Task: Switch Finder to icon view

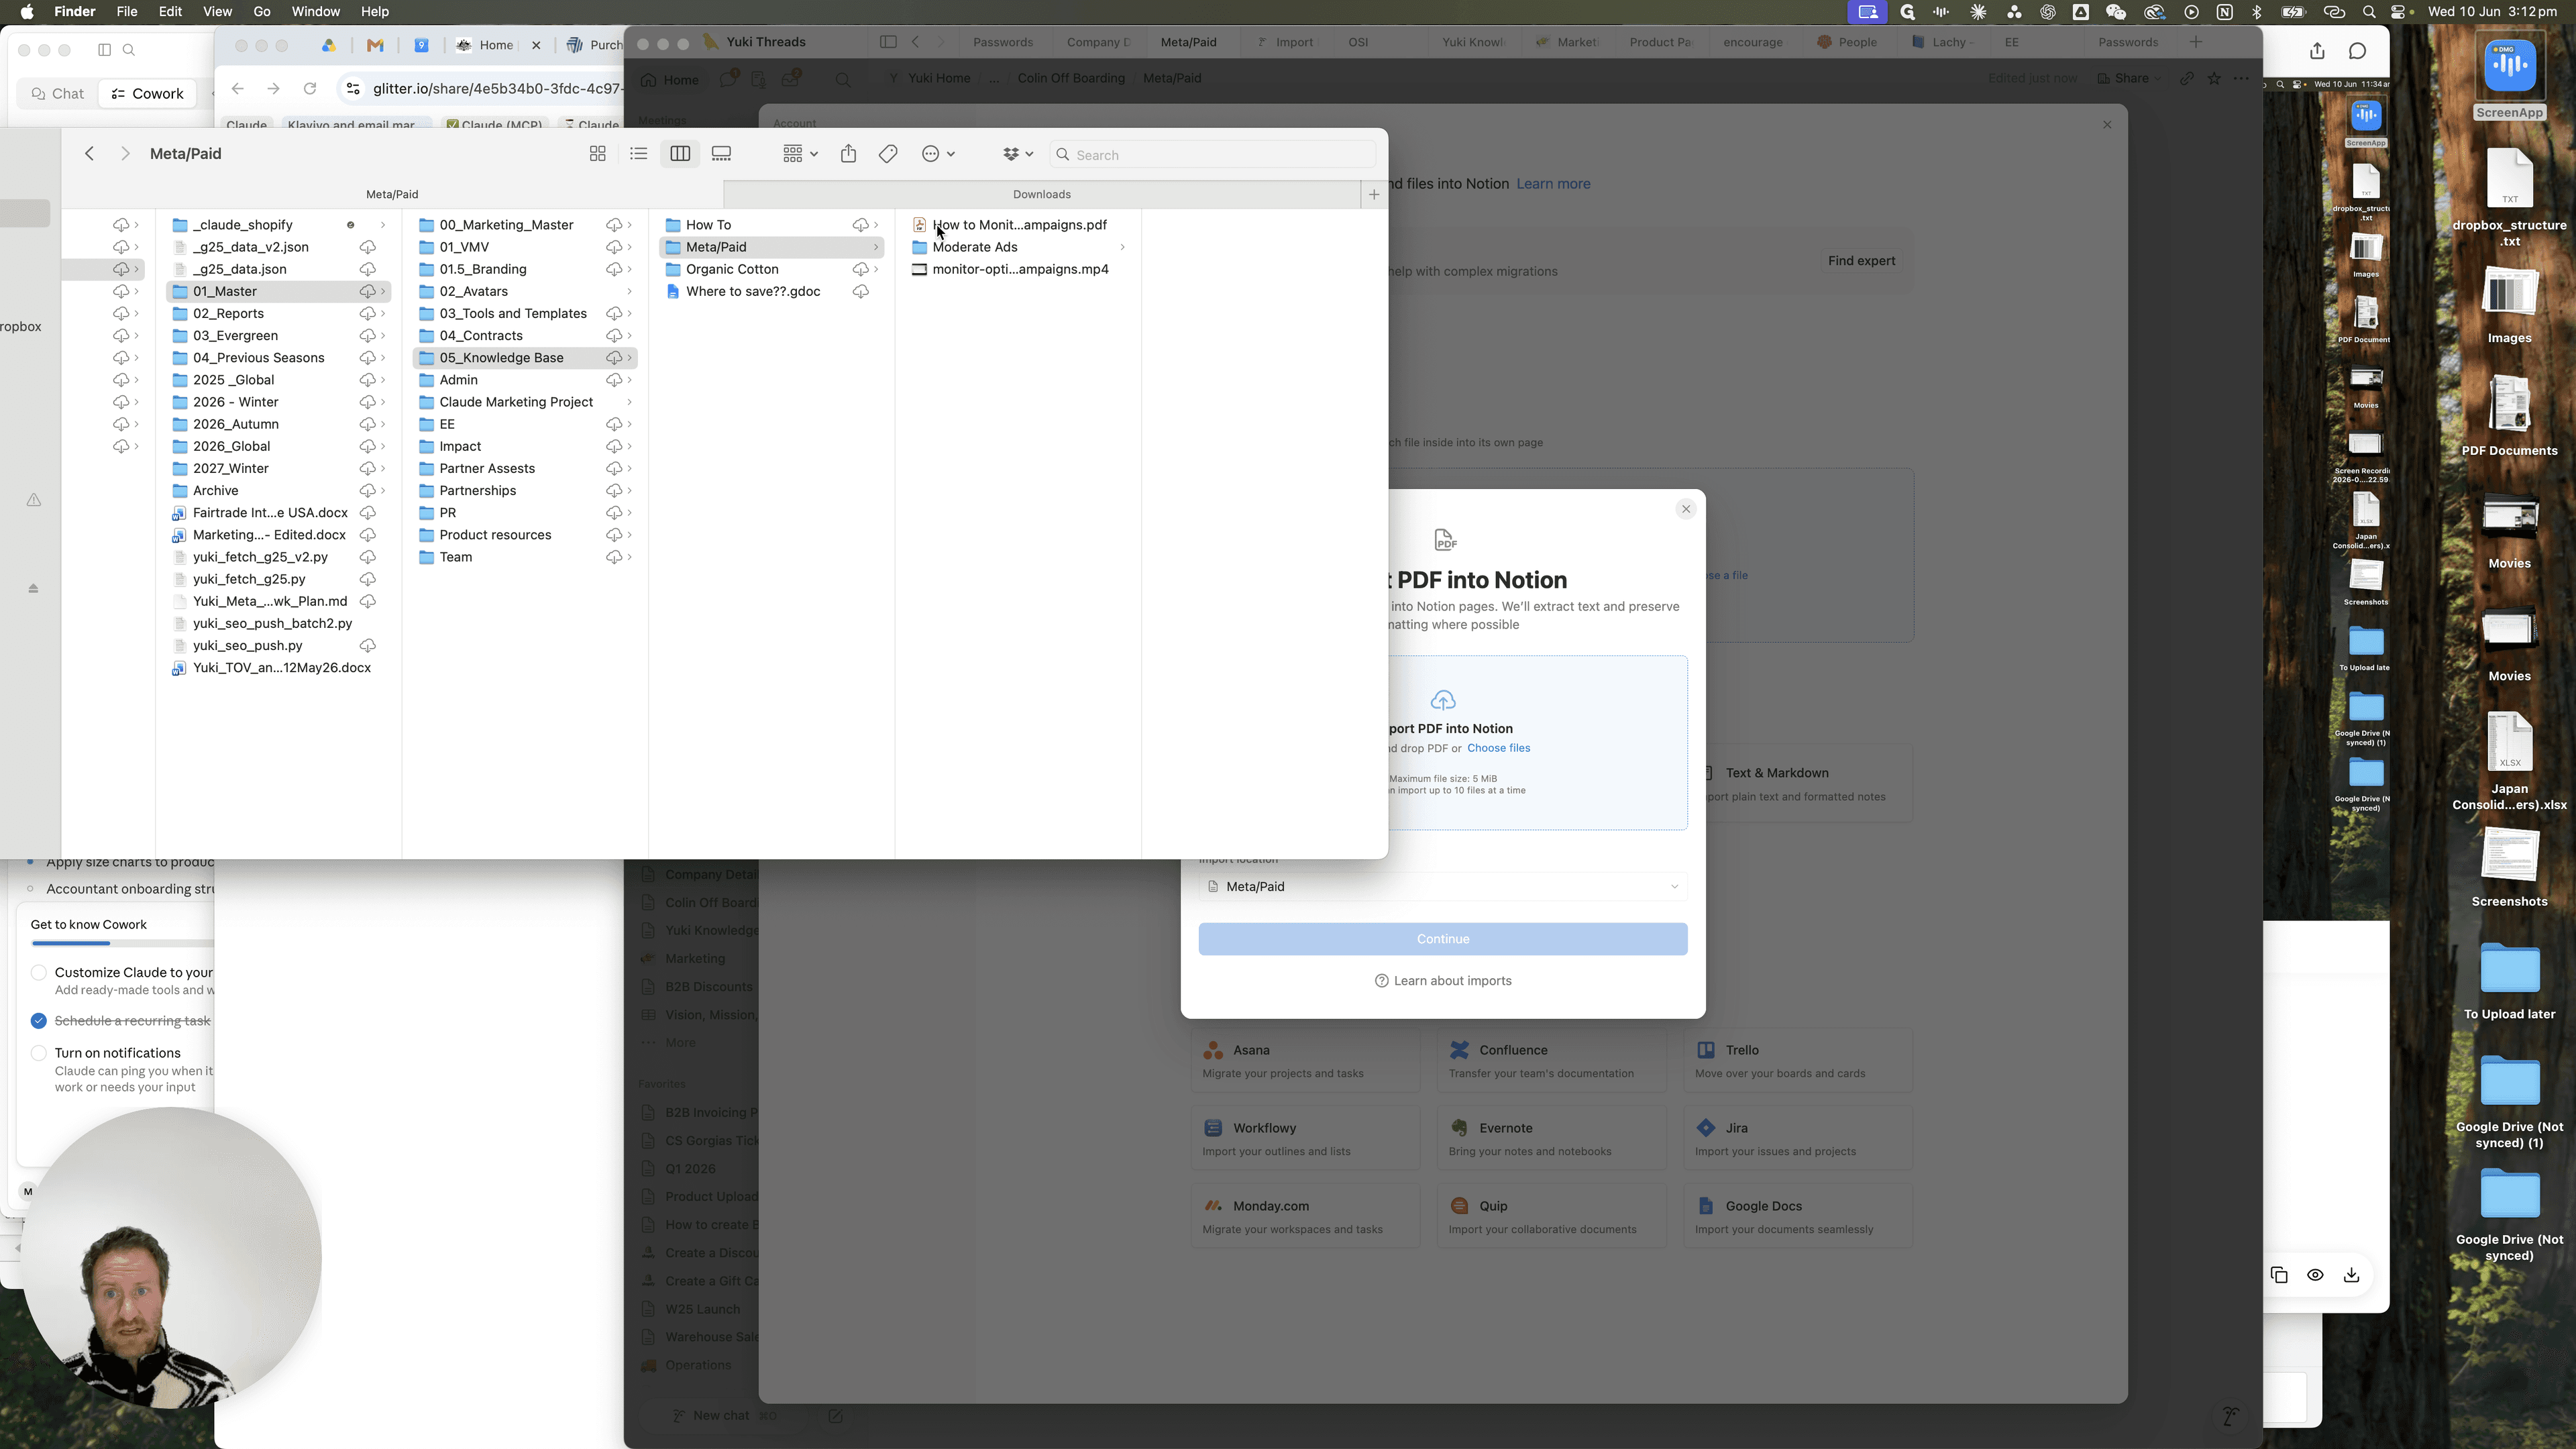Action: pos(597,154)
